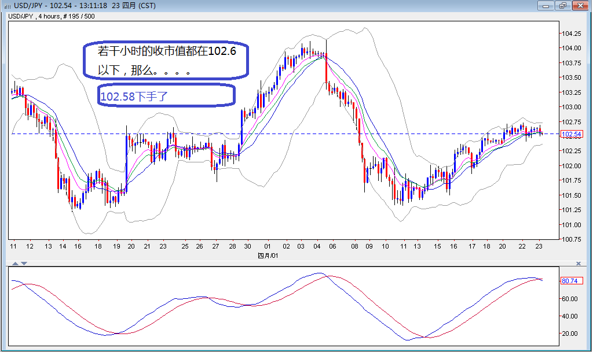This screenshot has height=352, width=593.
Task: Click the date label 15 on time axis
Action: pyautogui.click(x=437, y=246)
